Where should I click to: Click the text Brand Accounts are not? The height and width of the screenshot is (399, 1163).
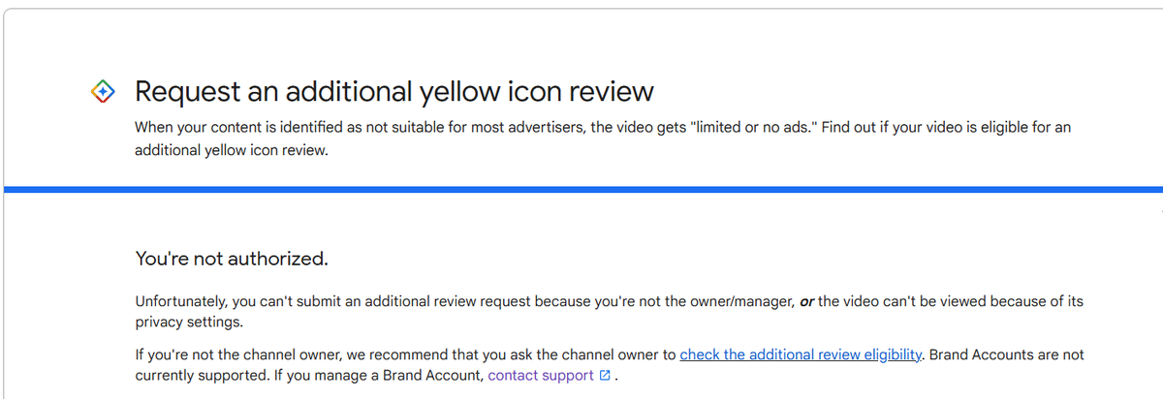point(1007,354)
